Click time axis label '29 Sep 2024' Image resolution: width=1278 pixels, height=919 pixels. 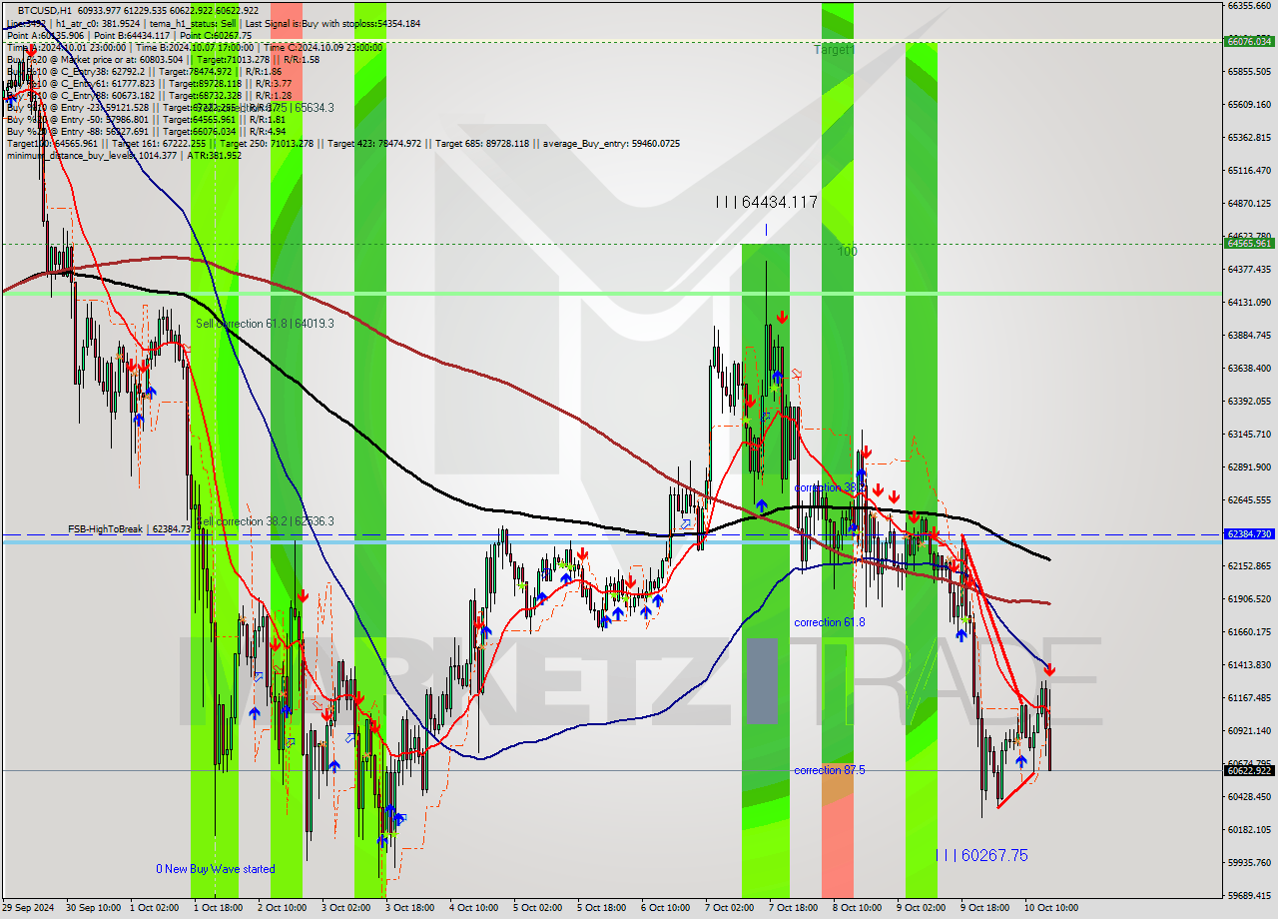coord(28,908)
